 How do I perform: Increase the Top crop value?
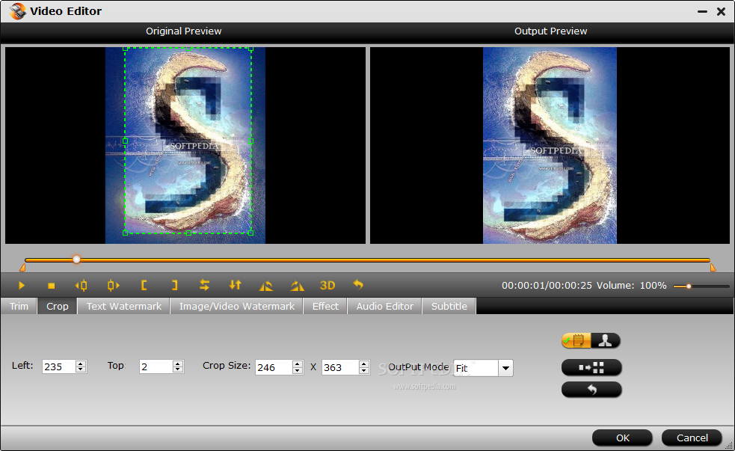click(178, 363)
